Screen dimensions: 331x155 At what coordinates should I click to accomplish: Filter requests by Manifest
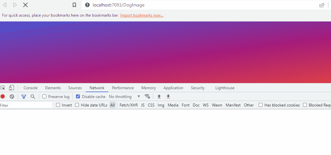(233, 105)
